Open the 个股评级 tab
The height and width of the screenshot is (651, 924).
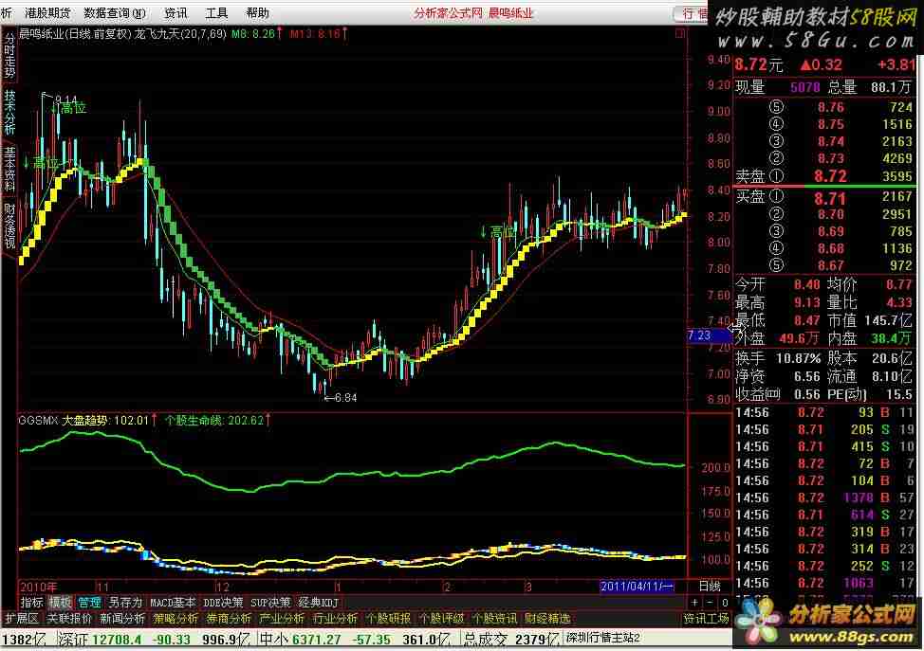[x=441, y=619]
